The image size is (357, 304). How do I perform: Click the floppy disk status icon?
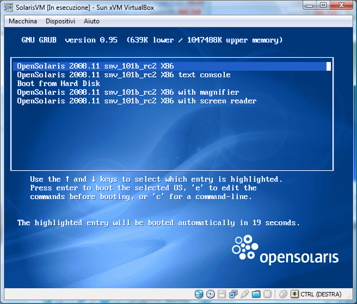tap(221, 294)
